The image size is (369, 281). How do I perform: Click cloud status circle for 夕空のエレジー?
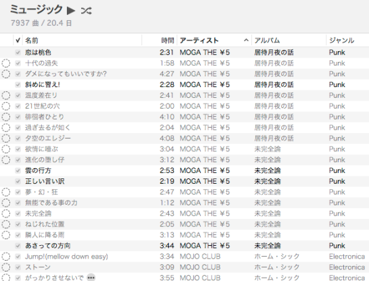point(6,138)
